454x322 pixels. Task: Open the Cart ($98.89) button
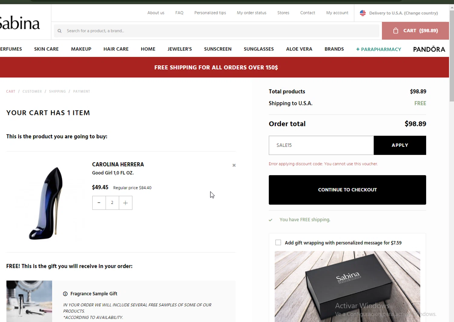pyautogui.click(x=415, y=31)
